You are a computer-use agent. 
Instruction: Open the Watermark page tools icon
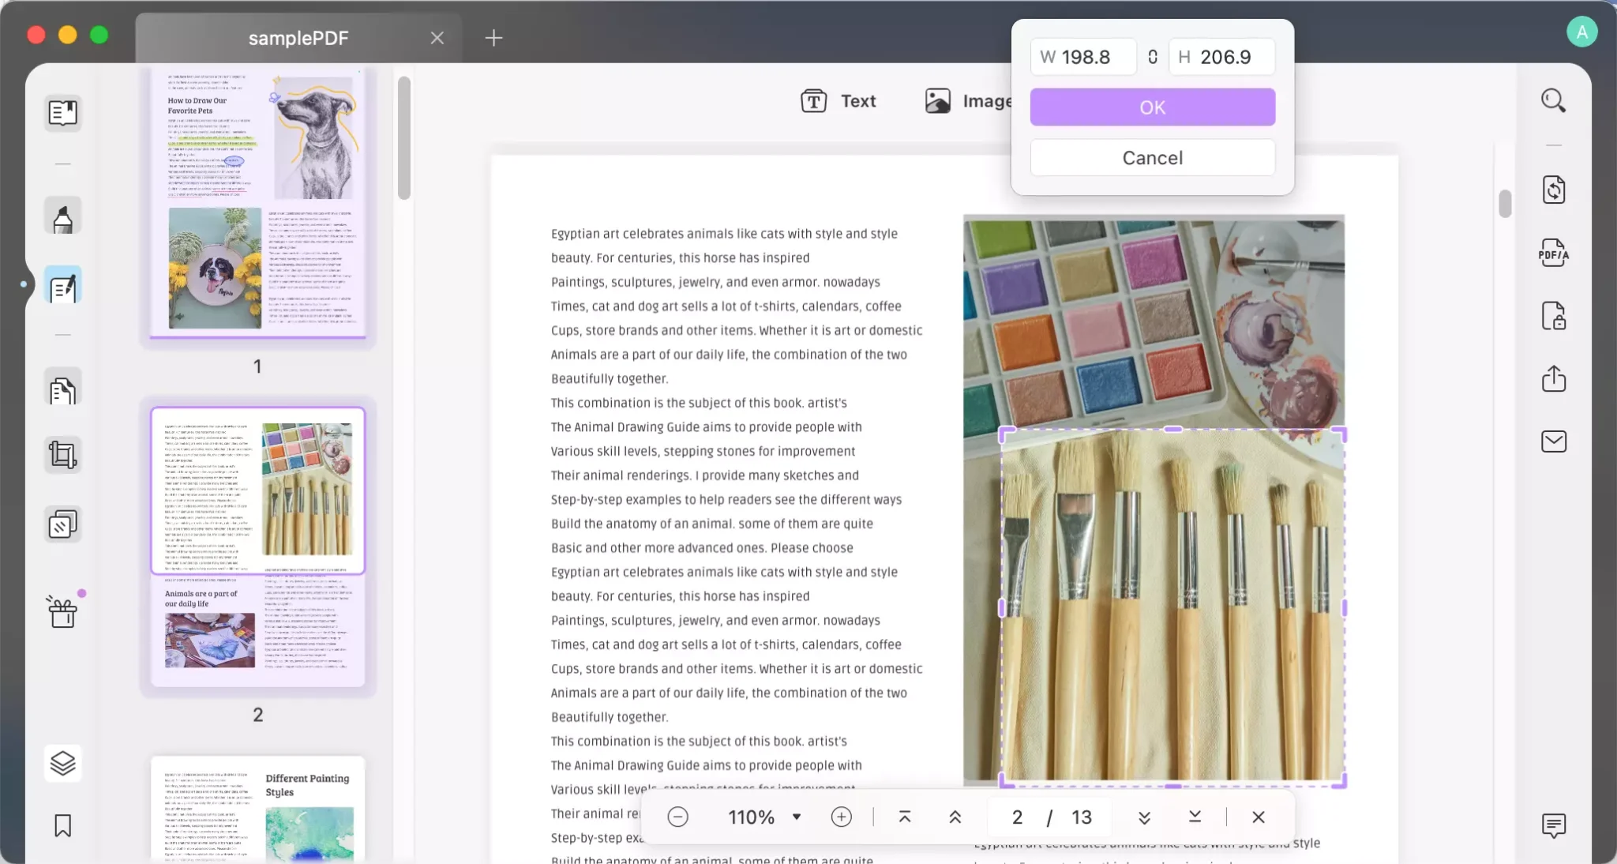tap(62, 524)
